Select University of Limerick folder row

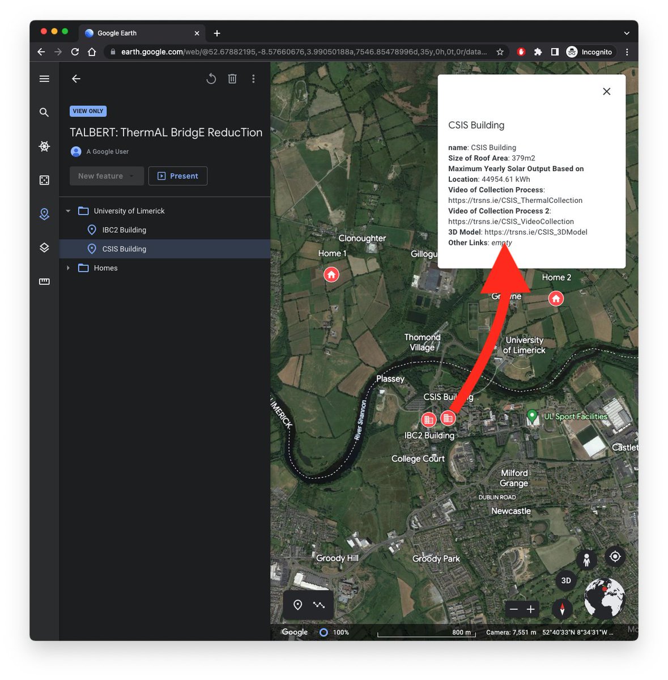(165, 211)
